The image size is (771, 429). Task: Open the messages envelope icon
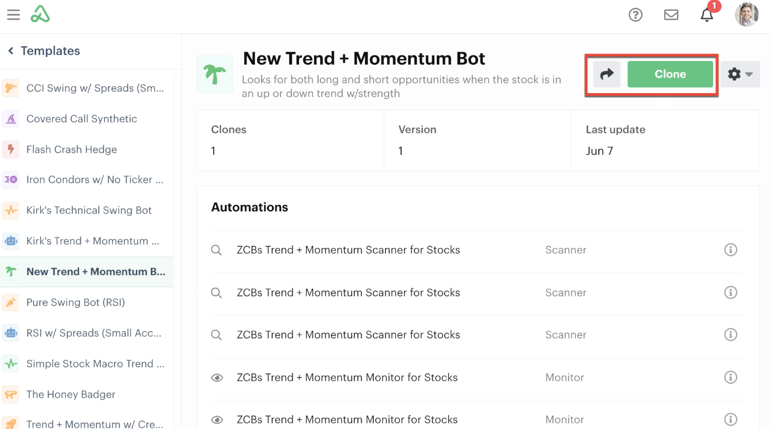point(671,15)
